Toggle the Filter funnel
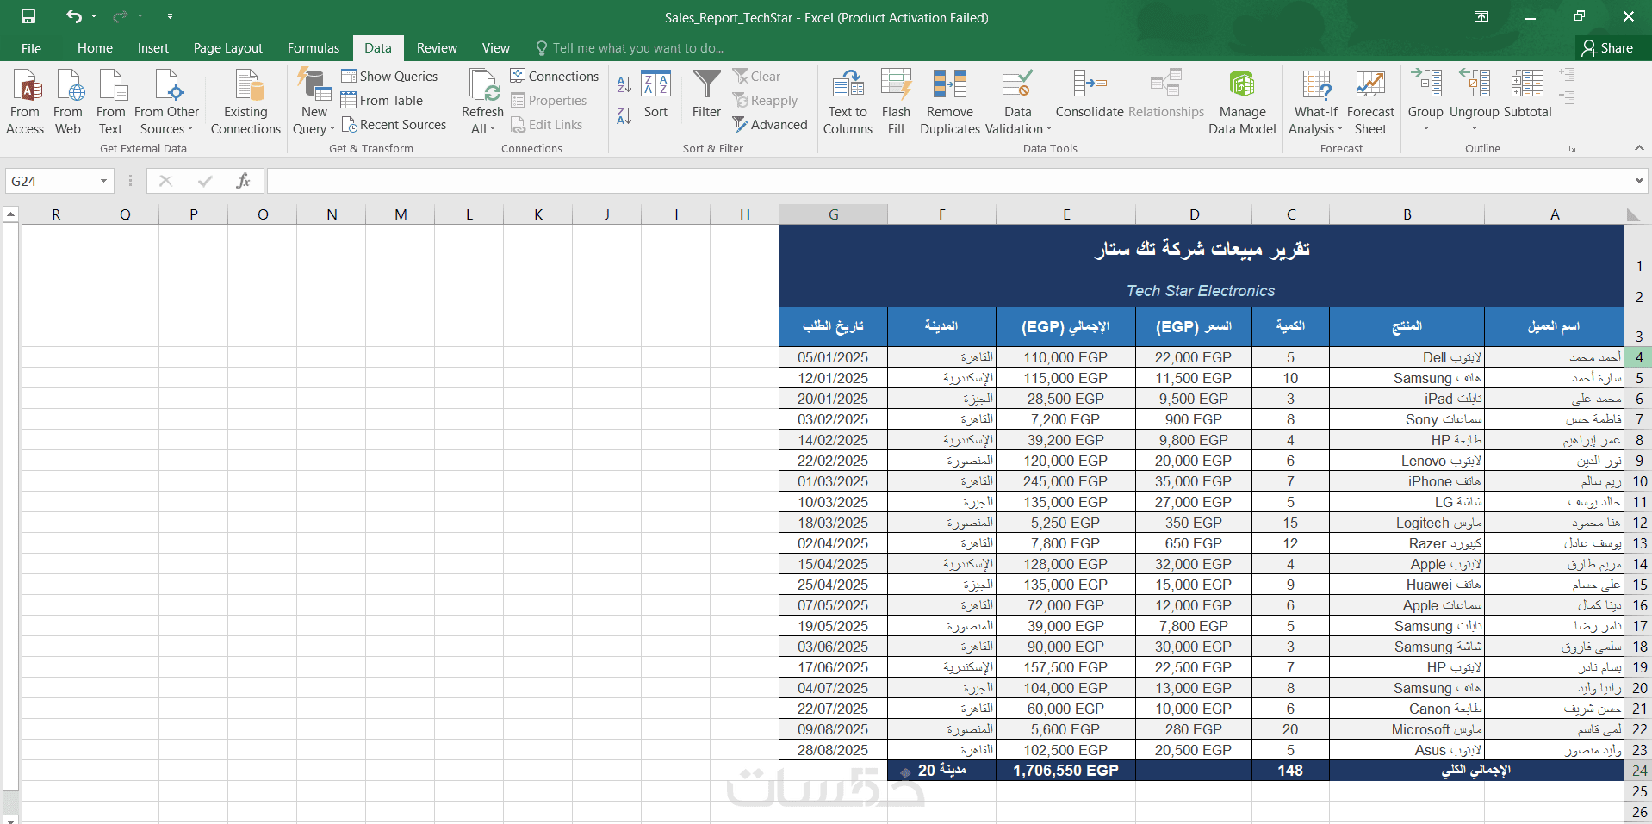 pos(706,94)
